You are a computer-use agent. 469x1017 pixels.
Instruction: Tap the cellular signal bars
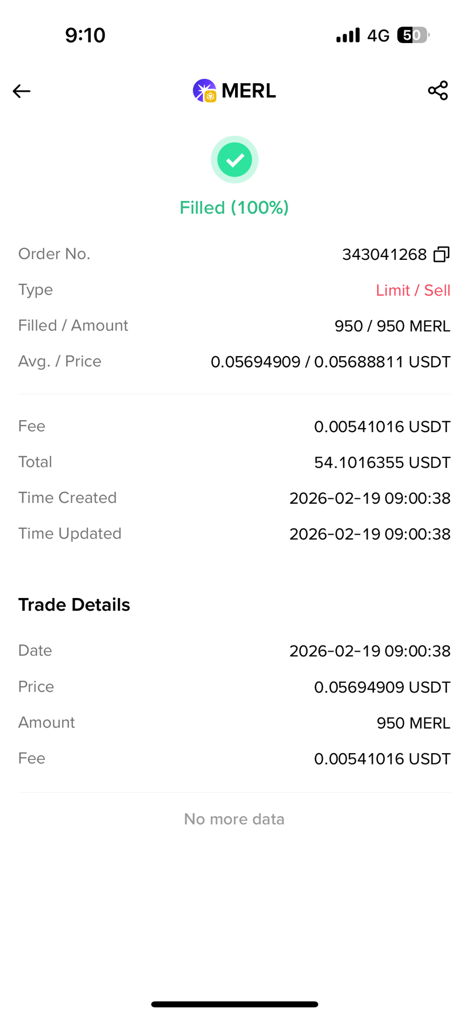click(x=348, y=35)
